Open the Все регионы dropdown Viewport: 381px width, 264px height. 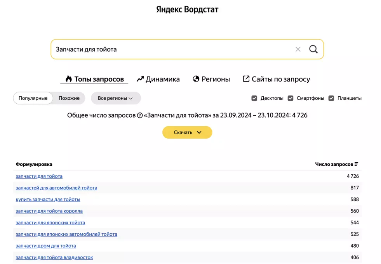[116, 98]
